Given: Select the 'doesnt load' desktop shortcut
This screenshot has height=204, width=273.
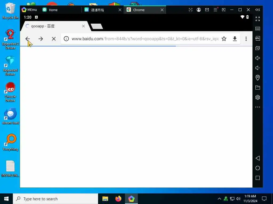Looking at the screenshot, I should 10,116.
